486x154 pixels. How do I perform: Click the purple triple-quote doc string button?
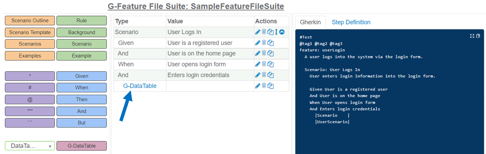click(x=30, y=111)
